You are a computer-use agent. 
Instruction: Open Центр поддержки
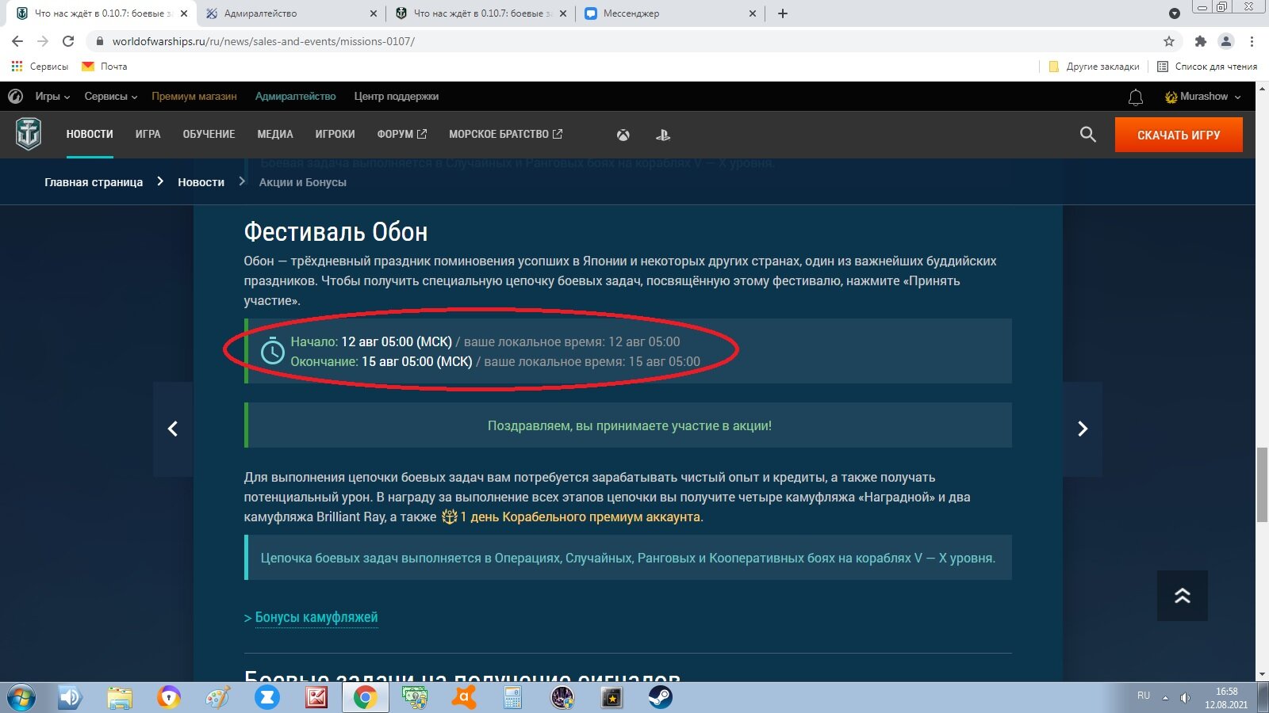[x=397, y=97]
